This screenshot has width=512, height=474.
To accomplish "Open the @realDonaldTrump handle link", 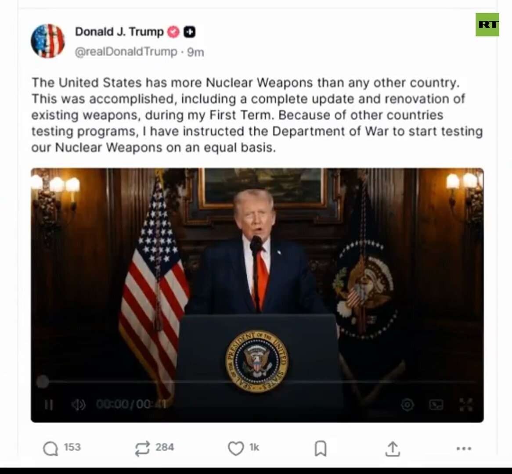I will click(x=126, y=52).
